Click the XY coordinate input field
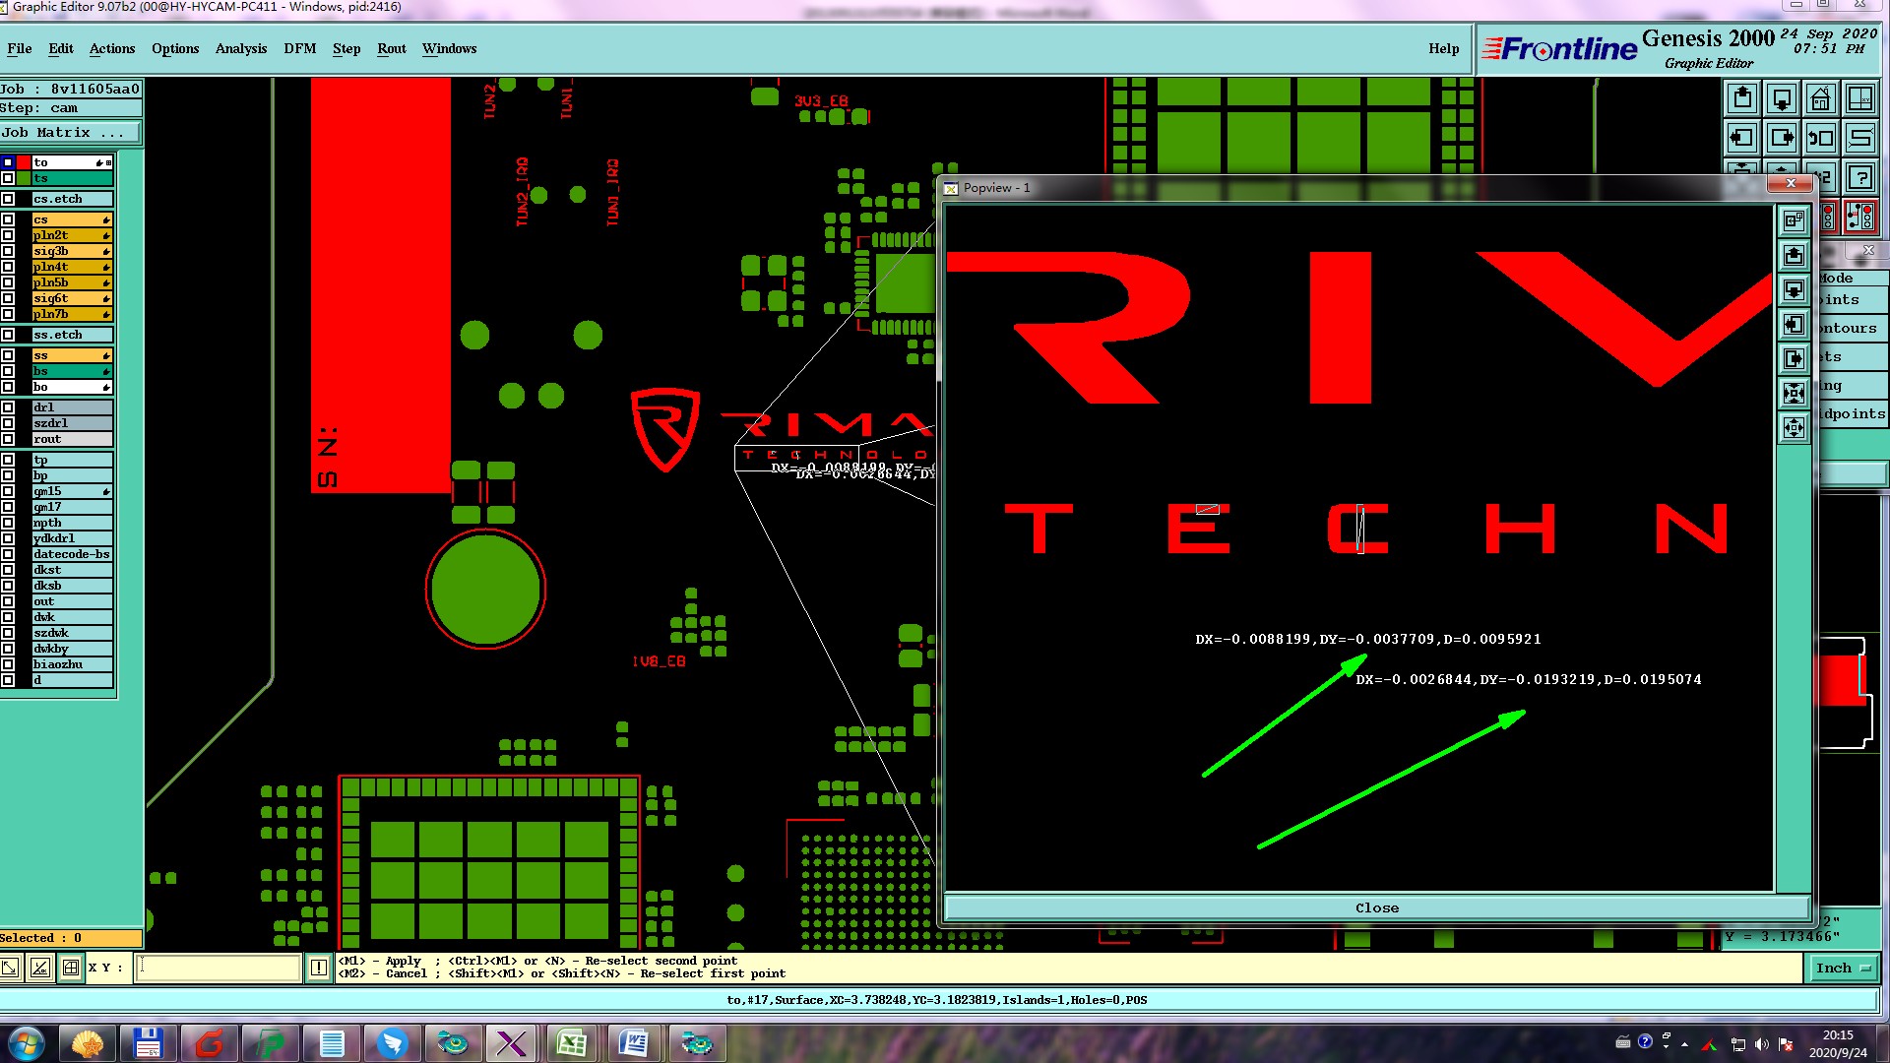1890x1063 pixels. tap(217, 969)
